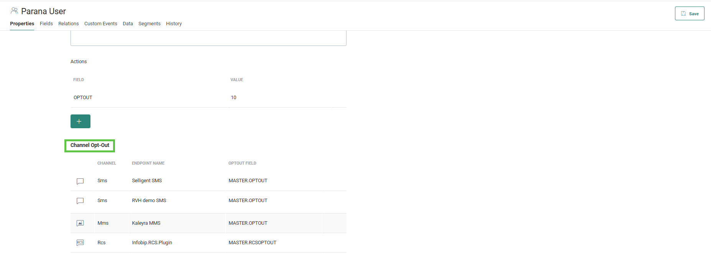Click the ENDPOINT NAME column header

(148, 163)
